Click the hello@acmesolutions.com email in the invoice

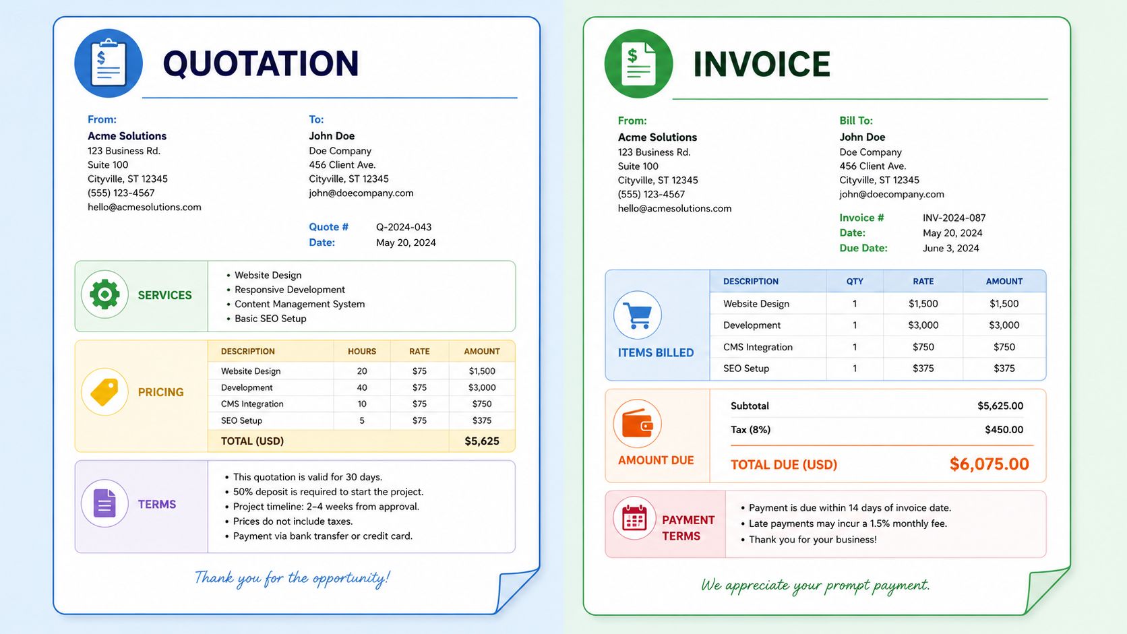[x=675, y=208]
